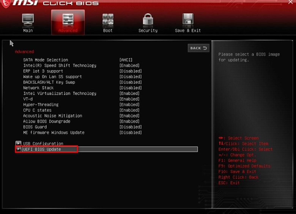Click the 'F10: Save & Exit' hint
The image size is (296, 214).
pyautogui.click(x=237, y=172)
